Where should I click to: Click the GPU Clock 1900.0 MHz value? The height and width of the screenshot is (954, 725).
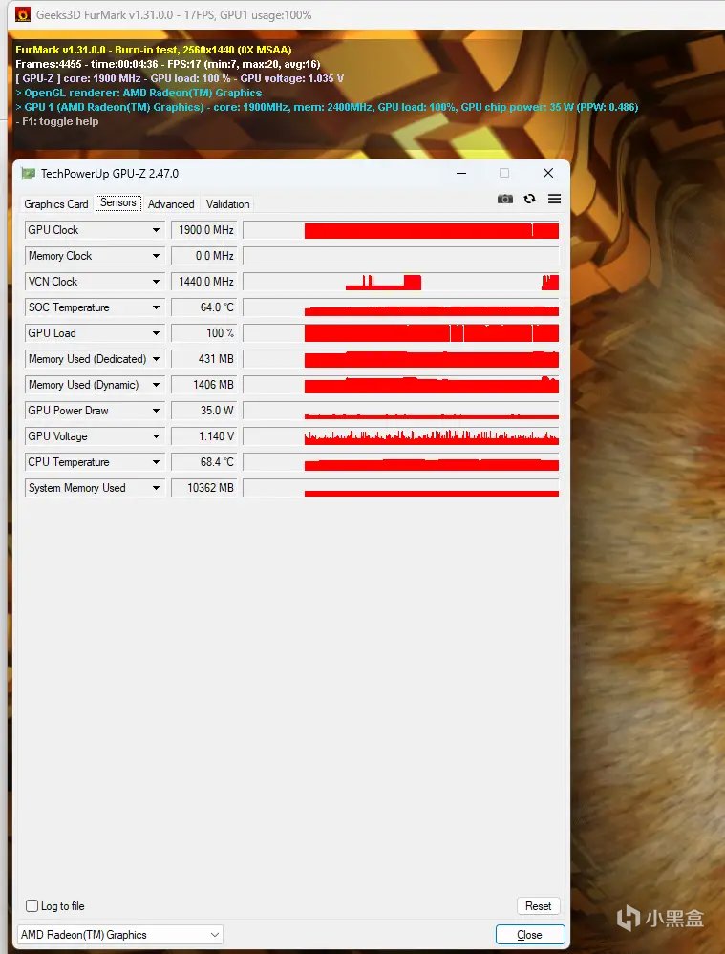pos(203,230)
